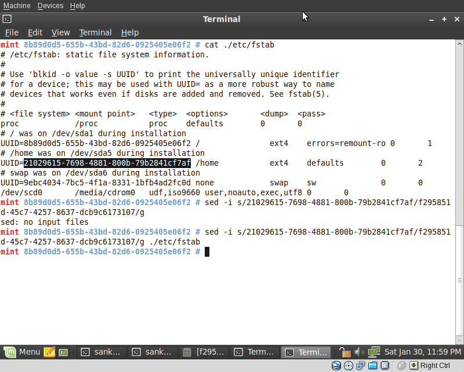Open the Terminal menu in the terminal window

(95, 32)
